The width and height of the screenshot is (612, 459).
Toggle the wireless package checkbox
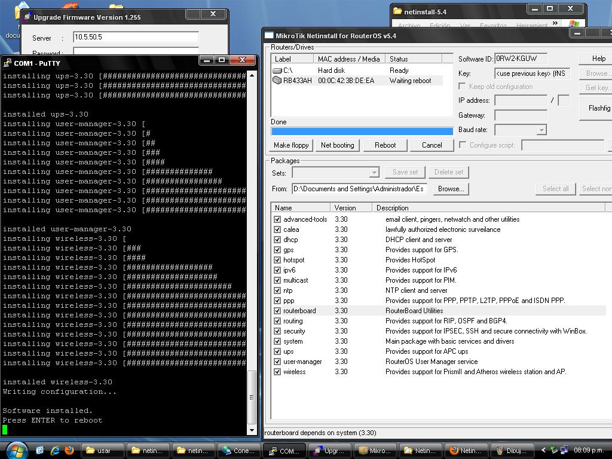[x=277, y=372]
